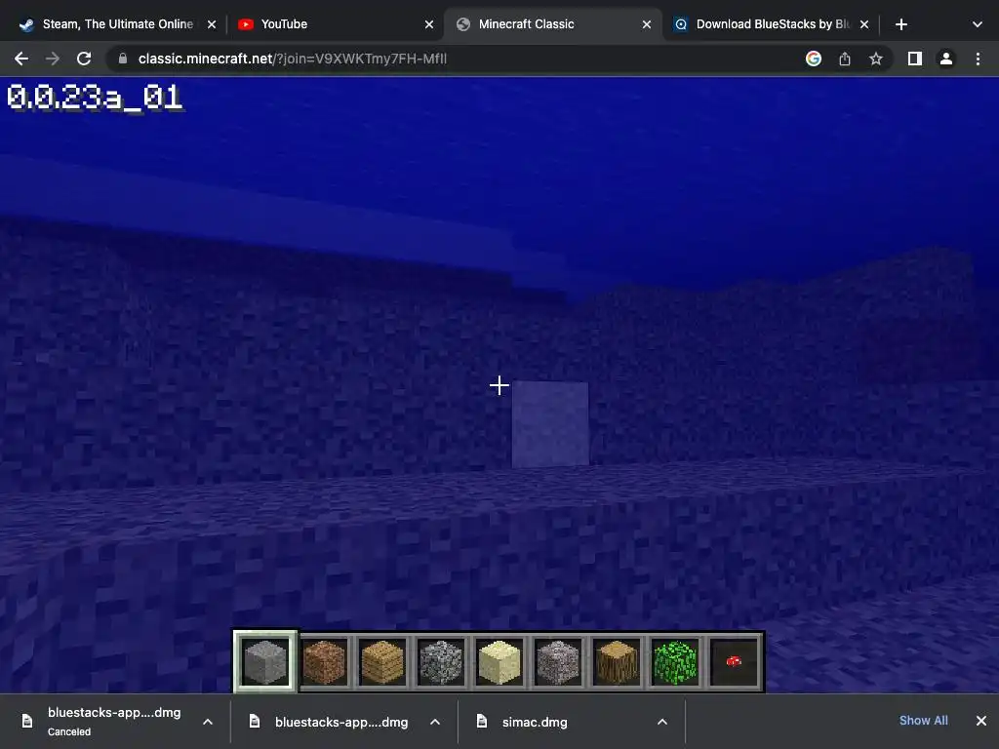Viewport: 999px width, 749px height.
Task: Close the Minecraft Classic tab
Action: [x=647, y=24]
